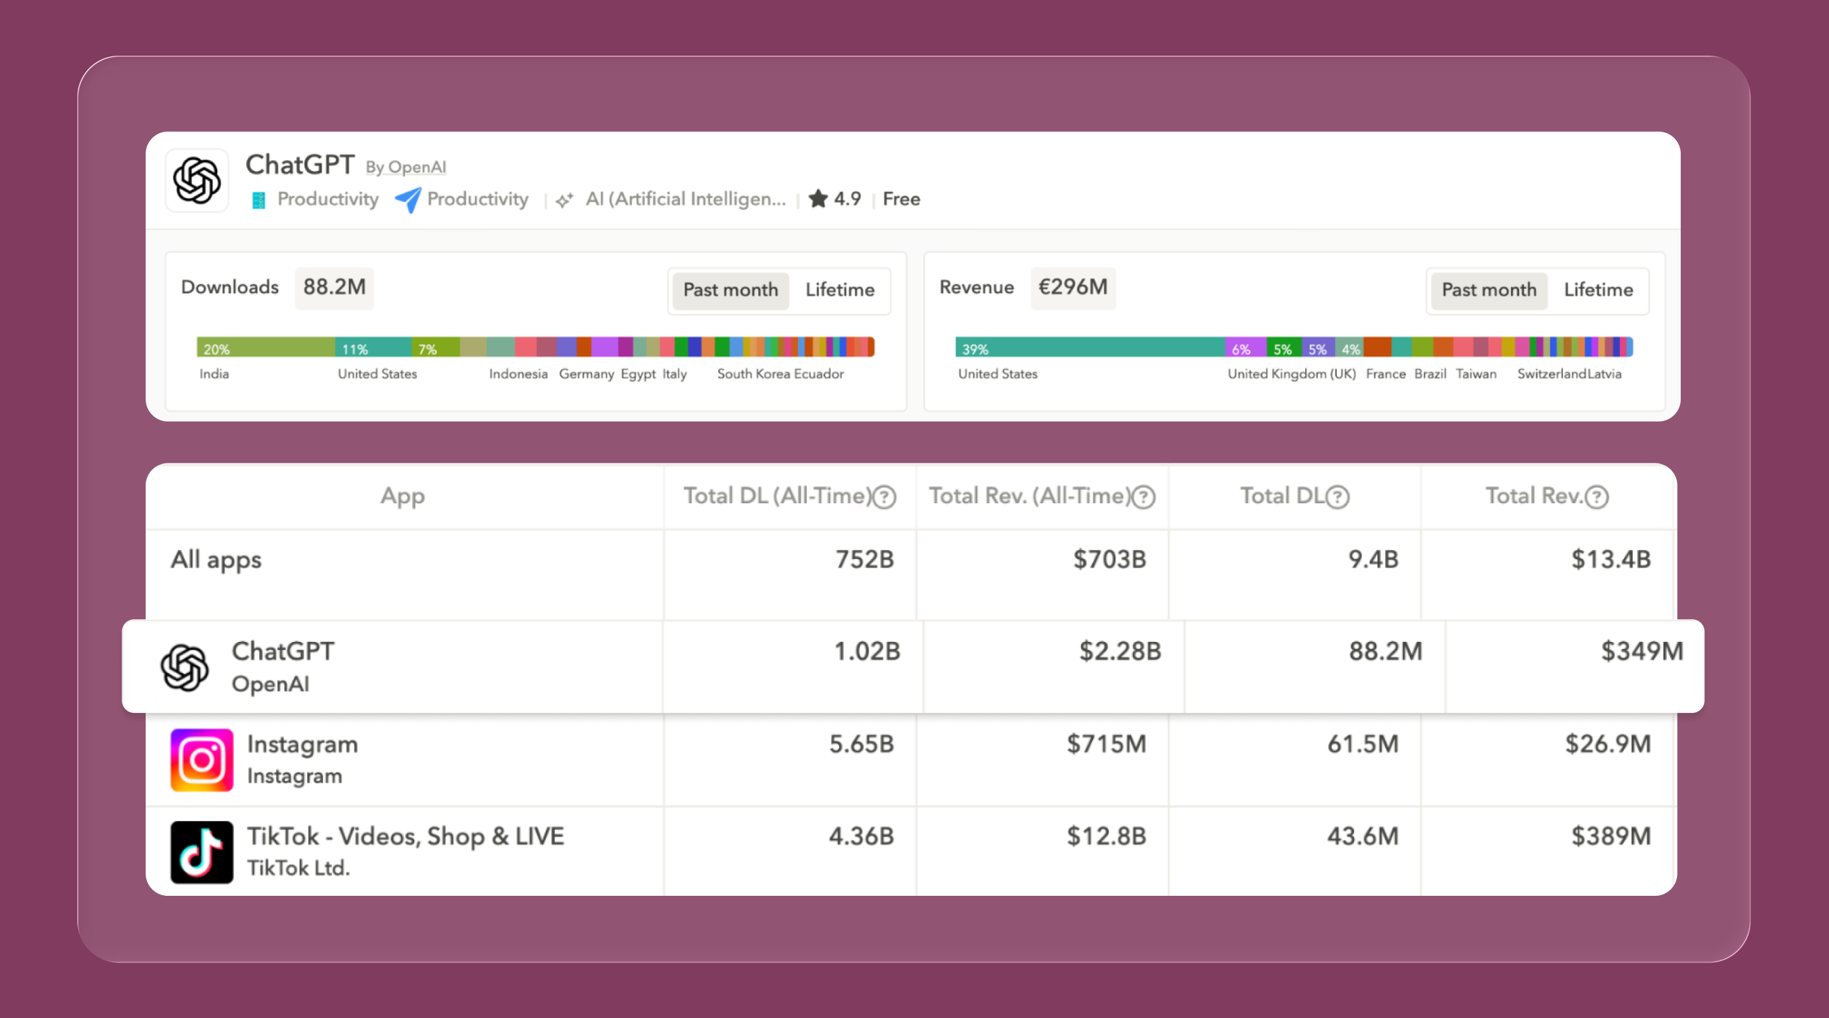This screenshot has width=1829, height=1018.
Task: Click help icon beside Total Rev. (All-Time)
Action: [x=1144, y=497]
